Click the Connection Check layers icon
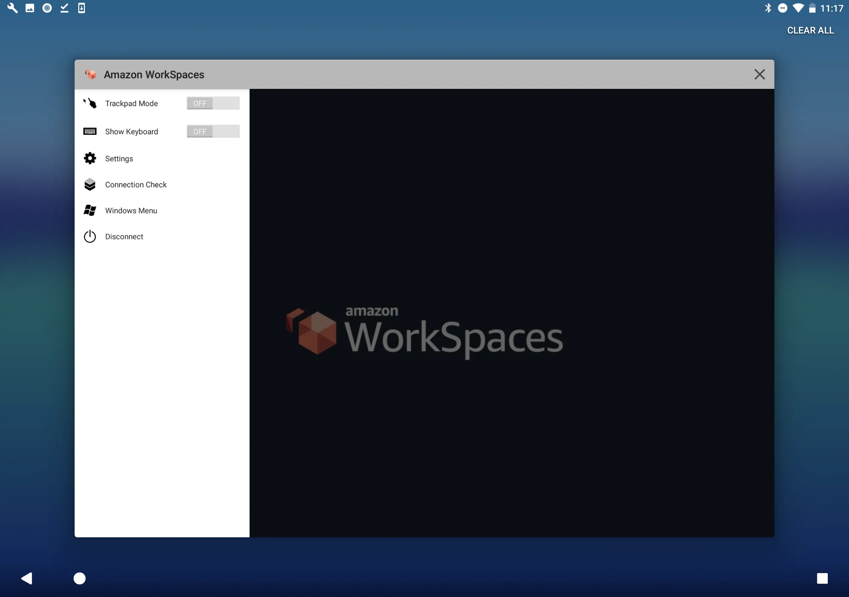 tap(90, 184)
